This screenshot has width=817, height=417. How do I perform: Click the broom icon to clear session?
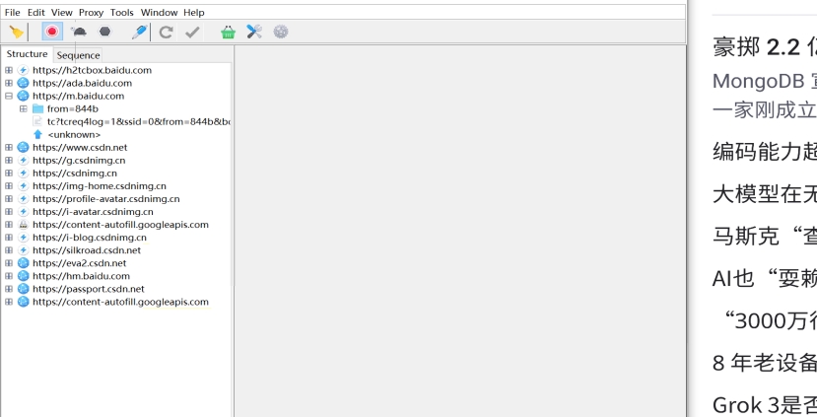[17, 33]
